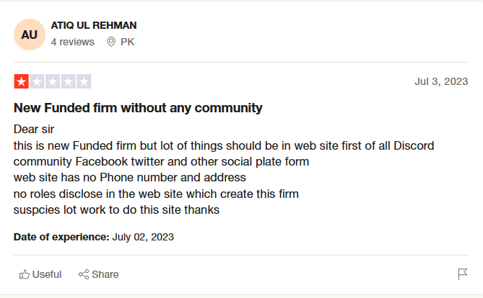Click the fourth grey star
The image size is (483, 298).
(x=69, y=81)
